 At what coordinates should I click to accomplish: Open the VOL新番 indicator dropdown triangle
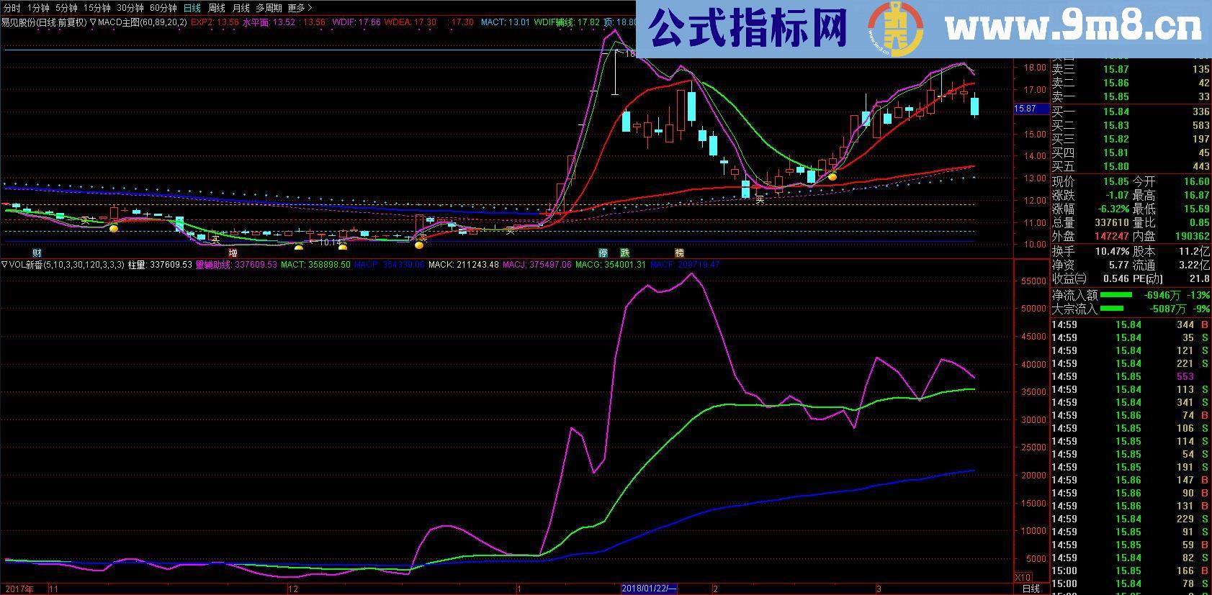pos(5,265)
